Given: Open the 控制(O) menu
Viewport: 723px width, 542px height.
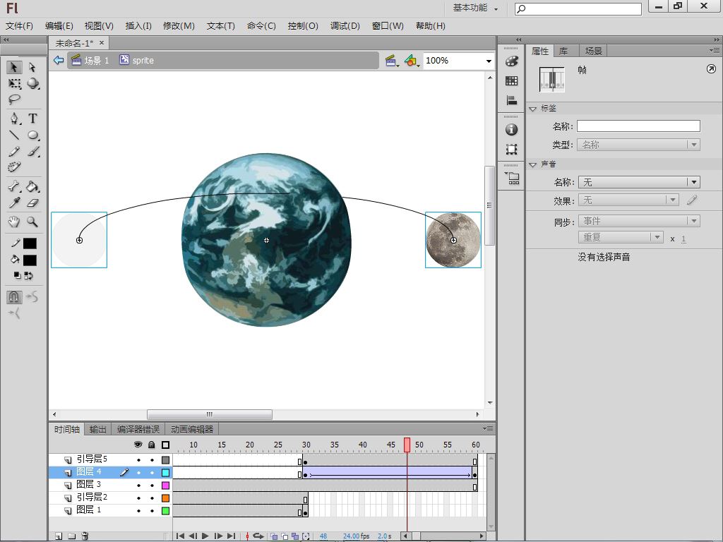Looking at the screenshot, I should (303, 26).
